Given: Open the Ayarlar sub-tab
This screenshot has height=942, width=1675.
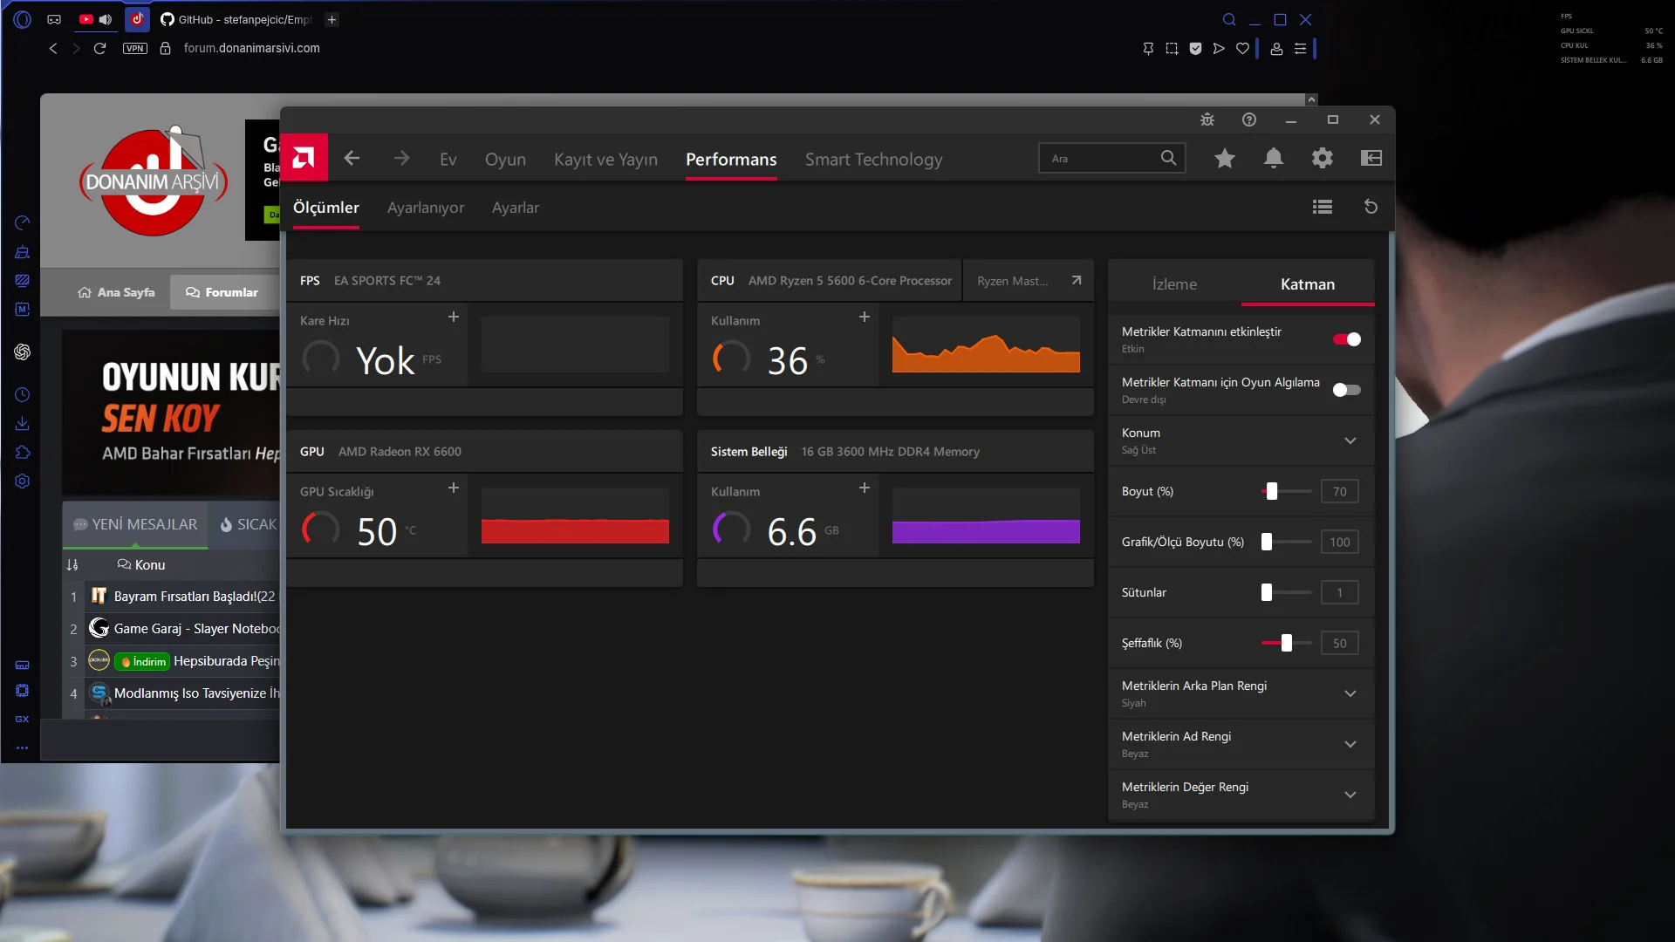Looking at the screenshot, I should click(516, 208).
